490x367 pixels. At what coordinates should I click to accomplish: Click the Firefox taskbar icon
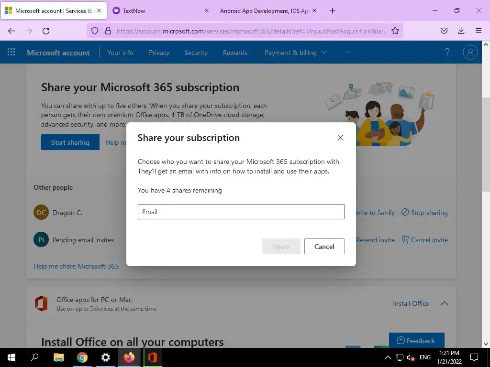click(x=129, y=357)
